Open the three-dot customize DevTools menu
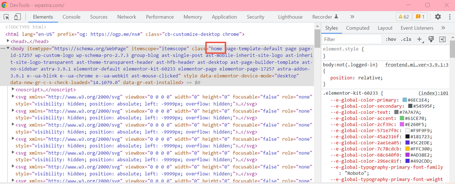The width and height of the screenshot is (455, 184). pyautogui.click(x=449, y=17)
